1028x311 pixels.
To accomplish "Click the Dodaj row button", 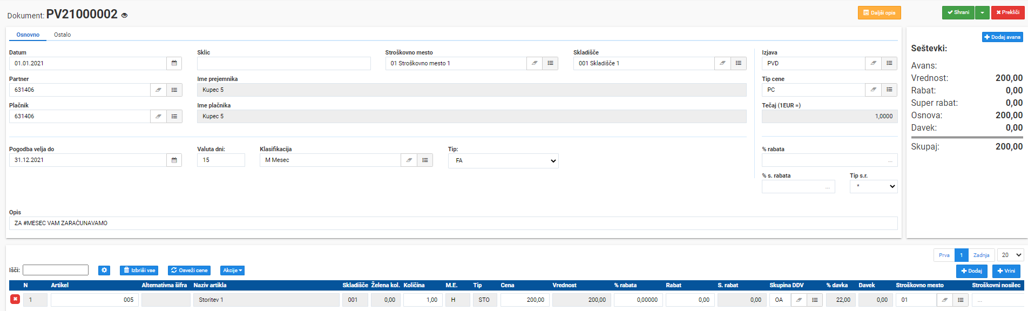I will 972,271.
